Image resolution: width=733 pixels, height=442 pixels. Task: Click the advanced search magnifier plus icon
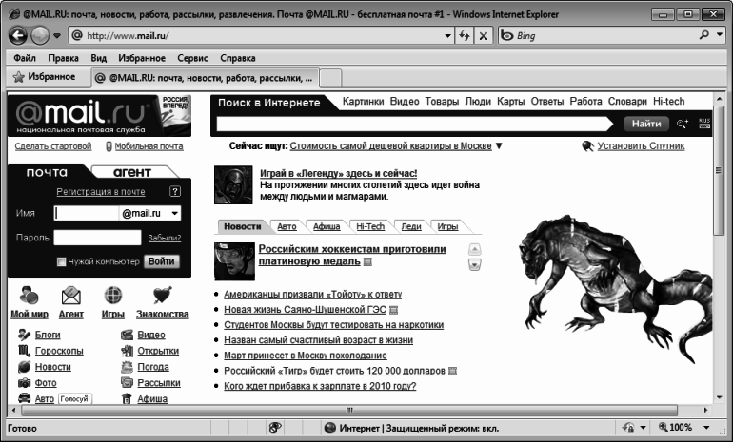coord(682,124)
